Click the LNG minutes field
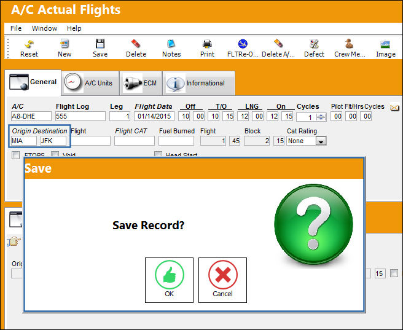 [258, 116]
